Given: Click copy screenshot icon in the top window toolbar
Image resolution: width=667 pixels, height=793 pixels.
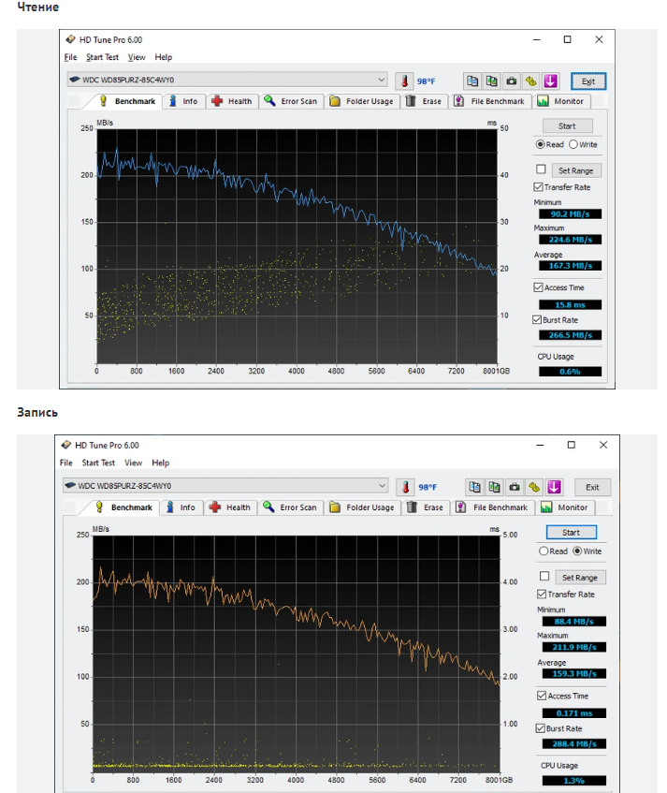Looking at the screenshot, I should tap(492, 81).
